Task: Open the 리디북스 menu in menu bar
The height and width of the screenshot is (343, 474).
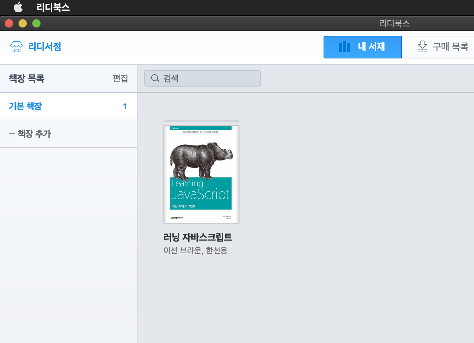Action: [x=53, y=7]
